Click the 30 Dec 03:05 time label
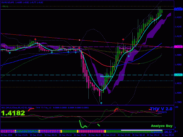 tap(21, 135)
